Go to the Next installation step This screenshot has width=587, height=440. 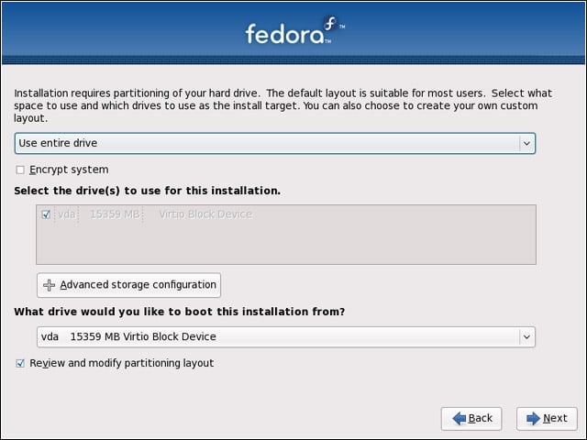(x=547, y=418)
